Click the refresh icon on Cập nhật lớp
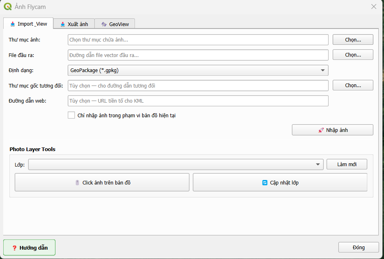384x259 pixels. coord(265,183)
